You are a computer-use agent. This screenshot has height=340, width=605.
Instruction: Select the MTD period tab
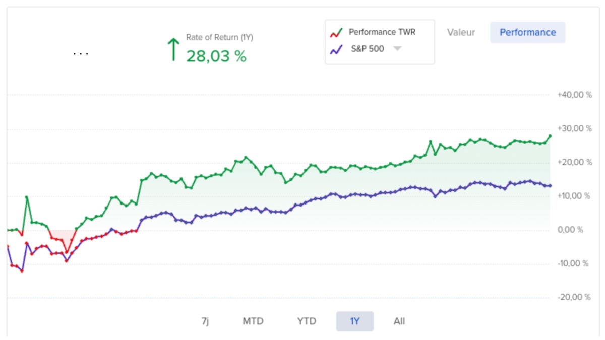click(254, 321)
